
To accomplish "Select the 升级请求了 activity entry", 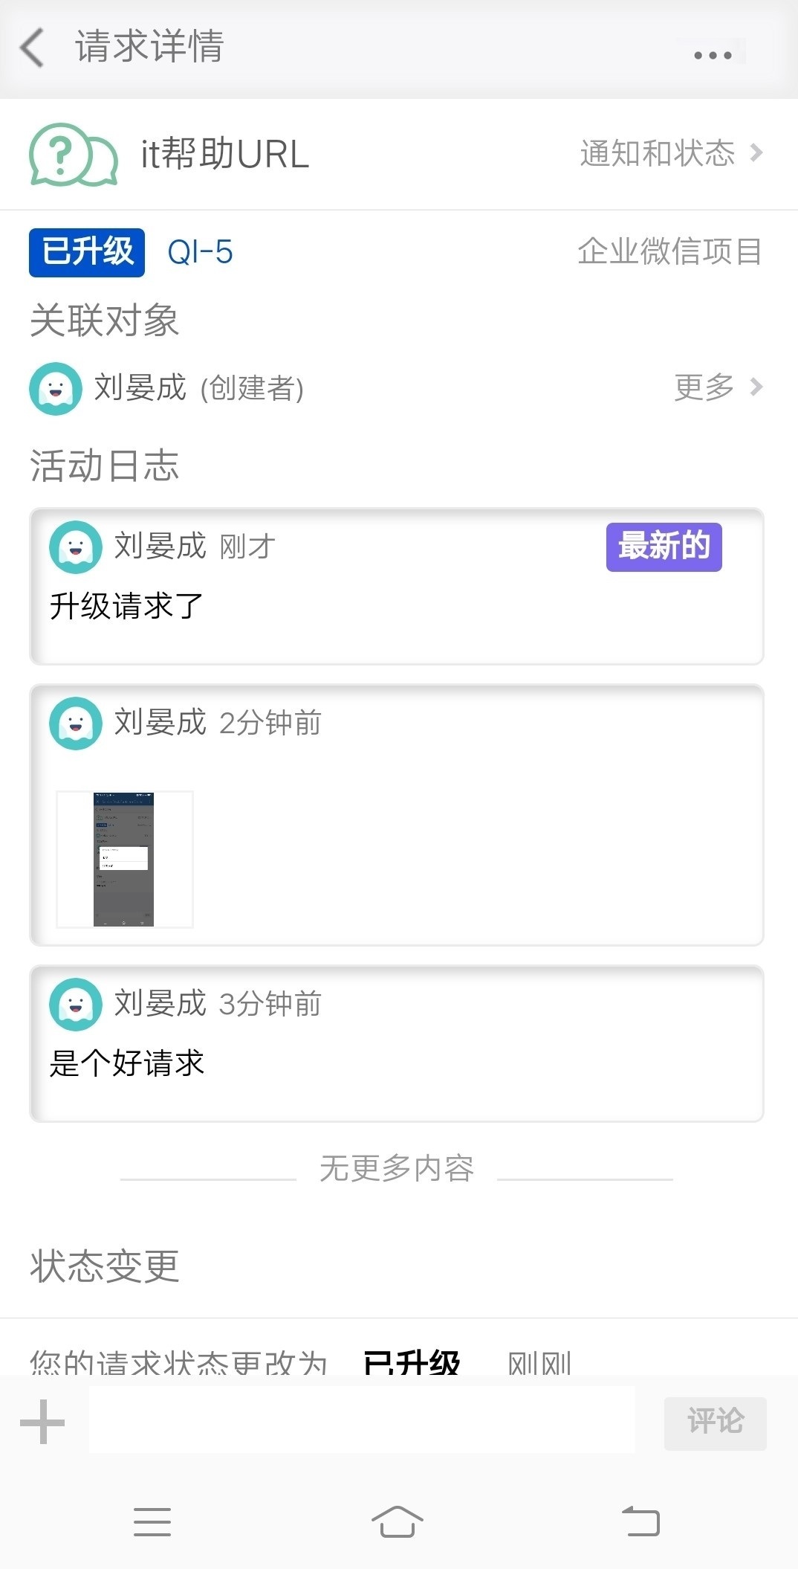I will (x=396, y=606).
